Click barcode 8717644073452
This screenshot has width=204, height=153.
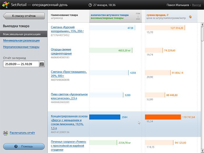point(60,35)
